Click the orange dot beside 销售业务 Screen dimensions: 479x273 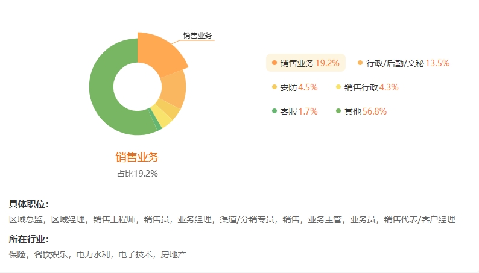[274, 63]
